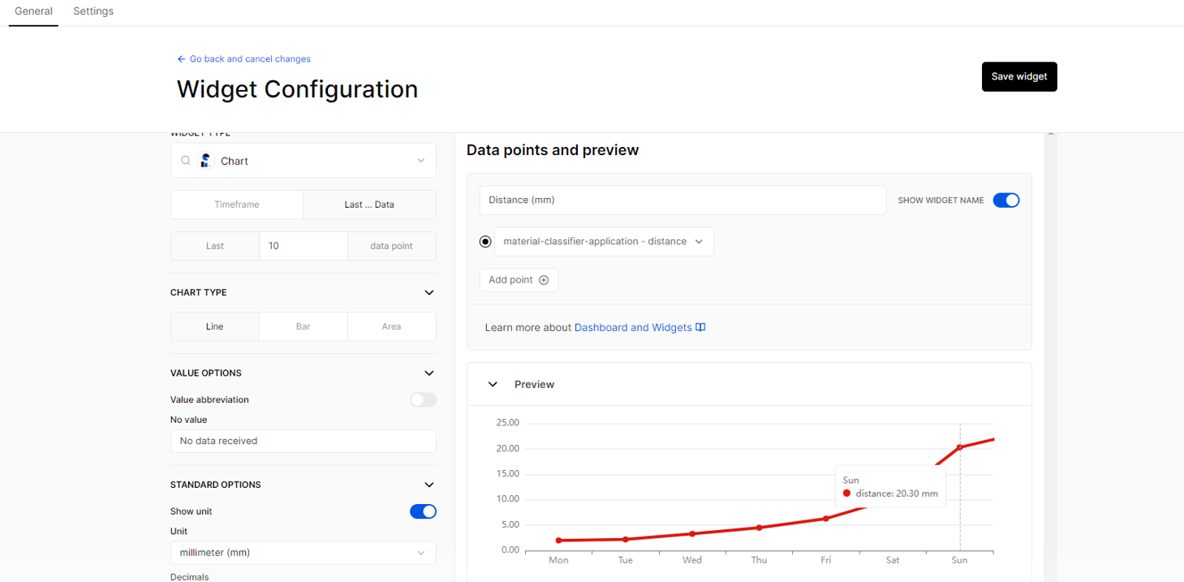Click the last data points number field
Image resolution: width=1184 pixels, height=582 pixels.
304,246
